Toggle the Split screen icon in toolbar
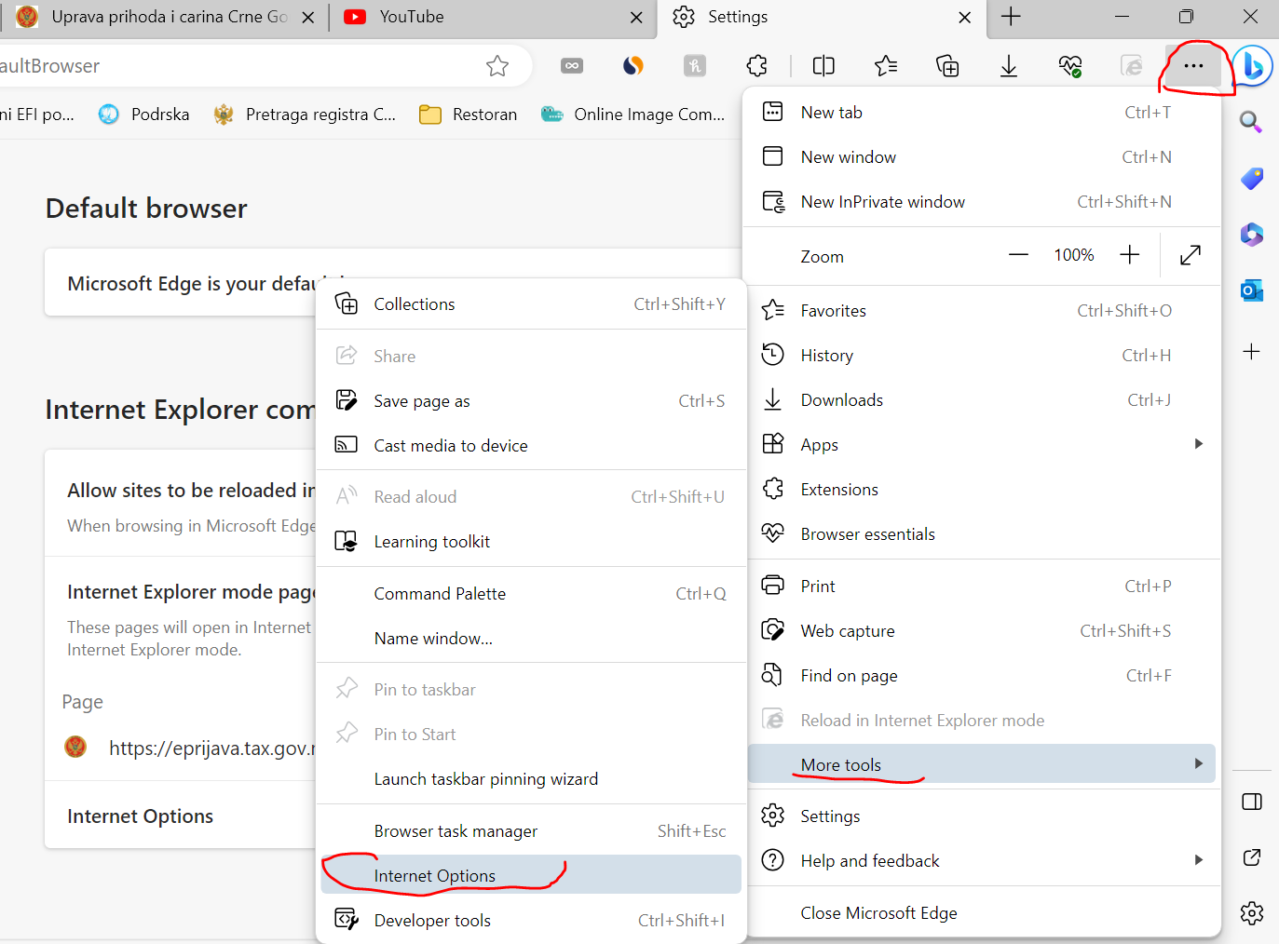 tap(823, 66)
